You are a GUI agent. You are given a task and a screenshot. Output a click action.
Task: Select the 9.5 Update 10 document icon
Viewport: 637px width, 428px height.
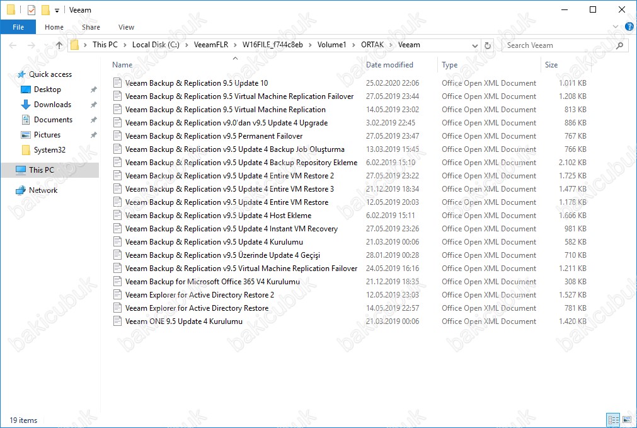point(117,83)
